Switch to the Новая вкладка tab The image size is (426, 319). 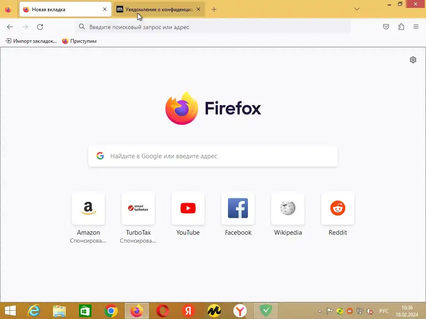pyautogui.click(x=65, y=10)
